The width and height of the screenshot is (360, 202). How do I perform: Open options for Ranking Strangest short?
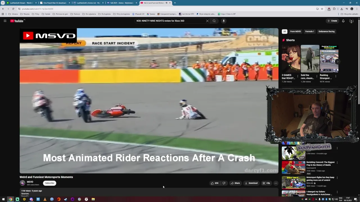point(336,76)
